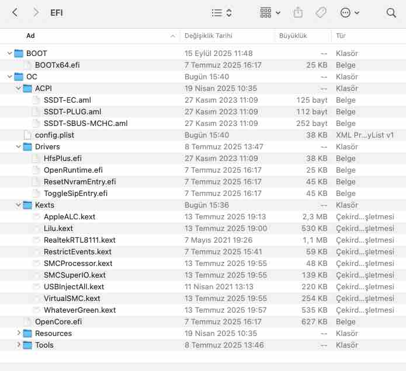Select the Lilu.kext kext icon
The width and height of the screenshot is (406, 371).
tap(36, 228)
